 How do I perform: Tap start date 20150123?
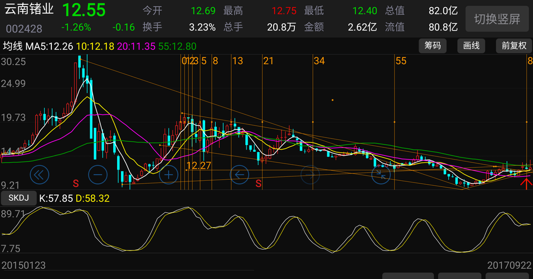pyautogui.click(x=23, y=266)
